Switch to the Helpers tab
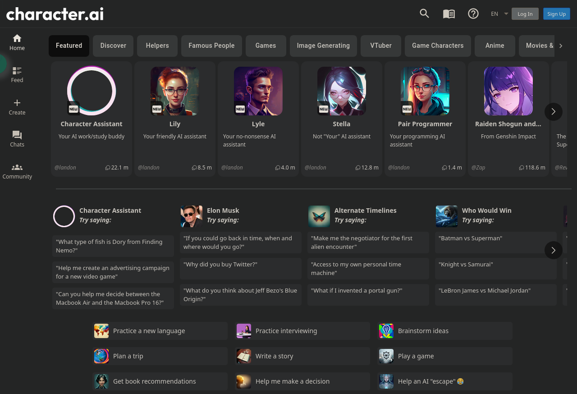The height and width of the screenshot is (394, 577). (x=157, y=46)
